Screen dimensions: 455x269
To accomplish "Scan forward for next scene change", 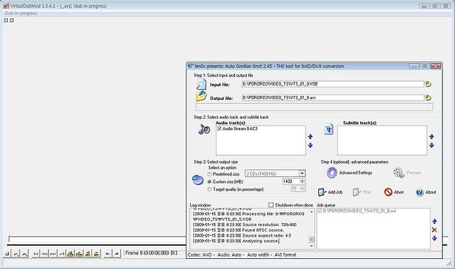I will pyautogui.click(x=97, y=254).
